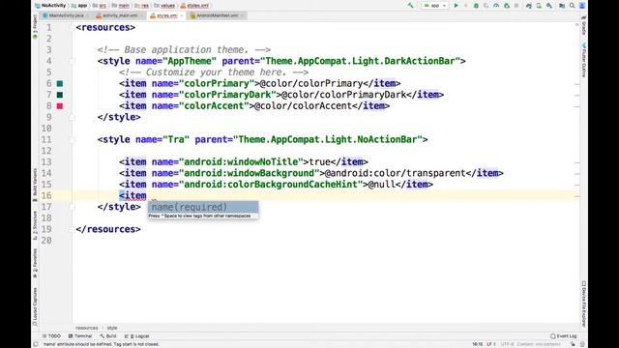Click the colorPrimary teal gutter swatch
This screenshot has width=619, height=348.
[60, 84]
